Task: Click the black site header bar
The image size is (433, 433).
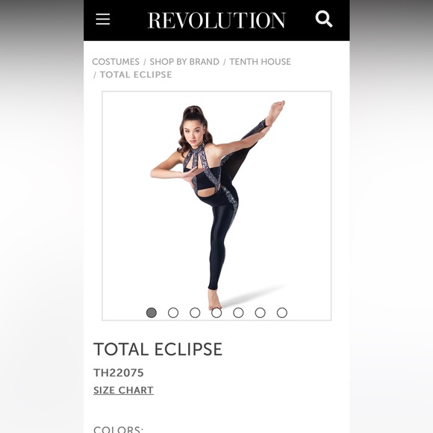Action: click(x=216, y=20)
